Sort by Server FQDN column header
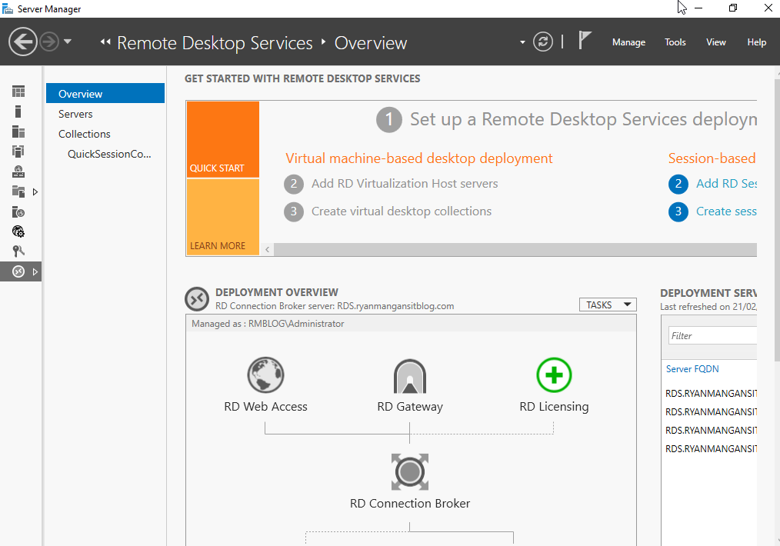The width and height of the screenshot is (780, 546). pos(692,369)
